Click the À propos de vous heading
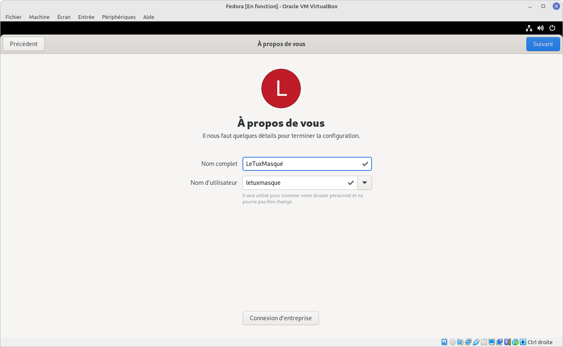 pyautogui.click(x=281, y=123)
